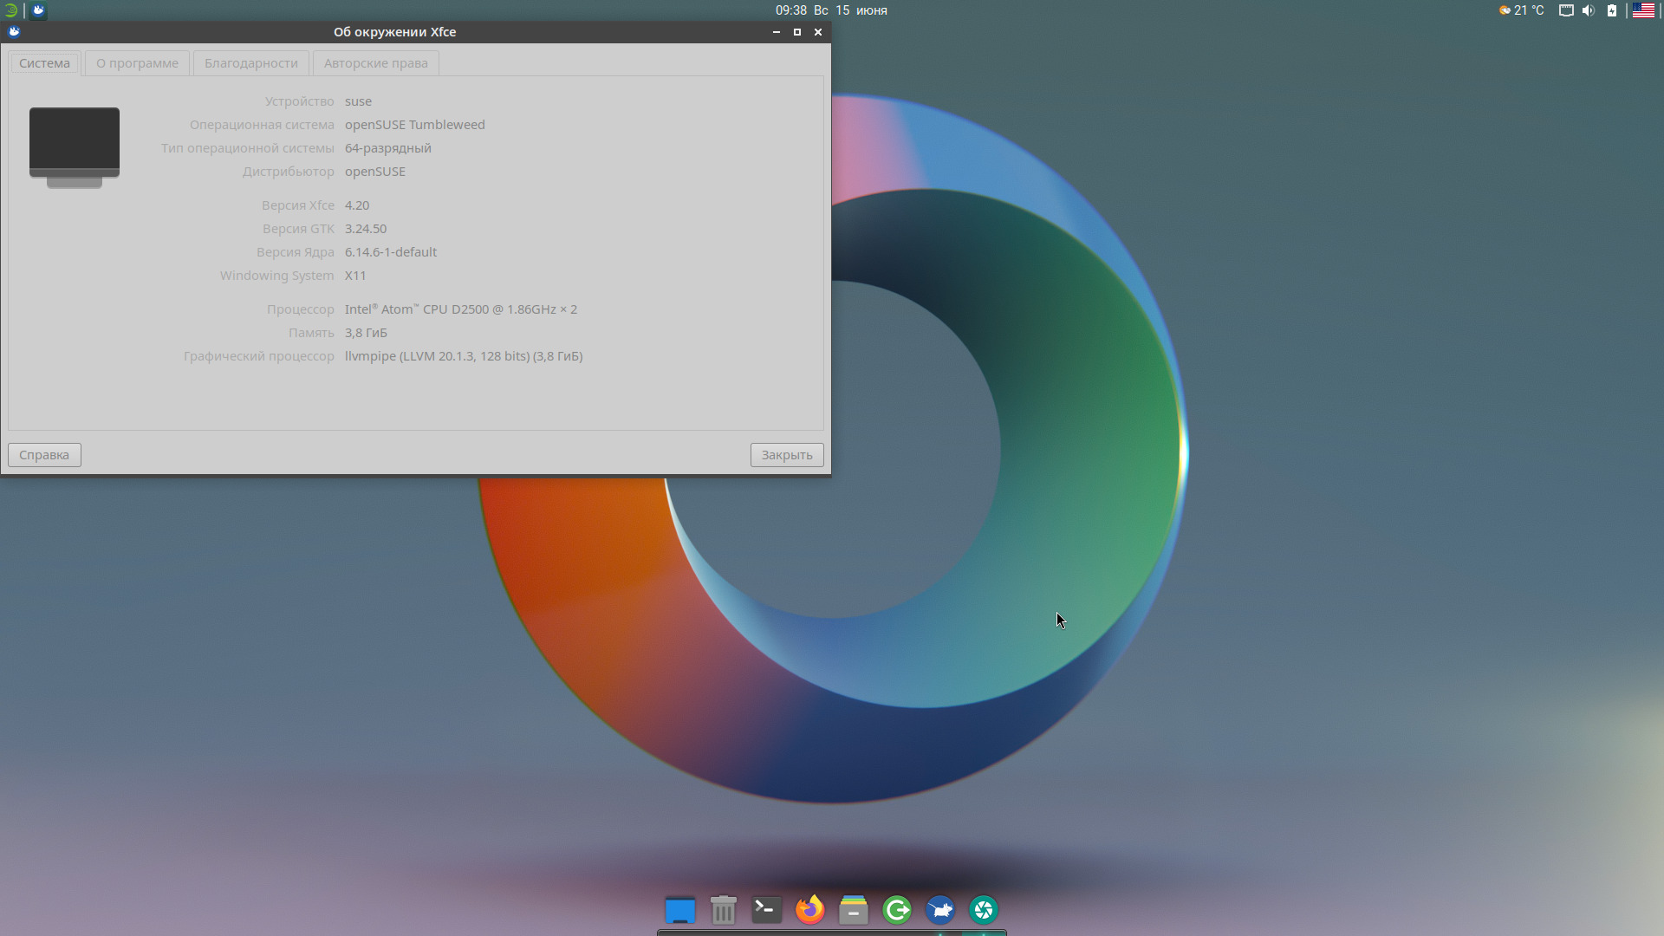
Task: Open the openSUSE applications menu icon
Action: [x=10, y=10]
